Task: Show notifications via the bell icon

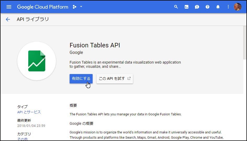Action: click(218, 7)
